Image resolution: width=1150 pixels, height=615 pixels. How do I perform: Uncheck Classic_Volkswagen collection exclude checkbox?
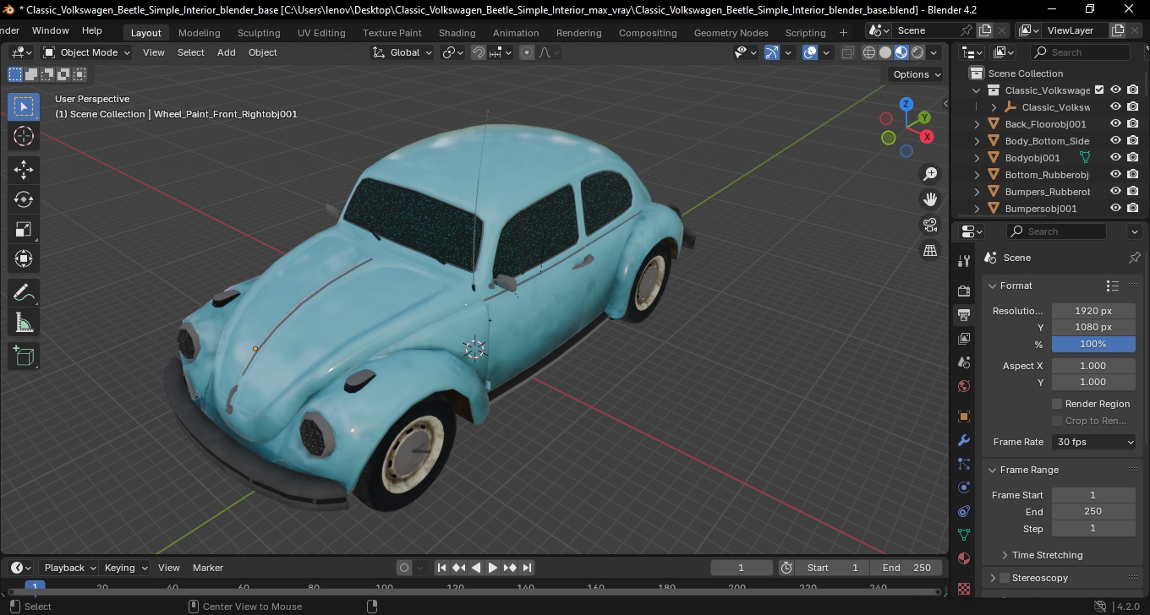point(1099,90)
